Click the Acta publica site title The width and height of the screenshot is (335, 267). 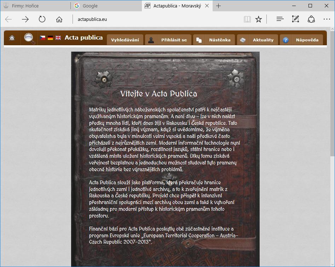(83, 37)
